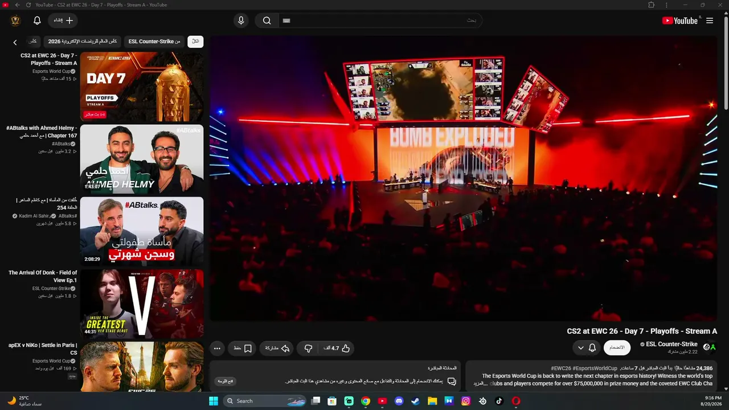Screen dimensions: 729x410
Task: Click the '24,386' live viewer count
Action: (x=705, y=368)
